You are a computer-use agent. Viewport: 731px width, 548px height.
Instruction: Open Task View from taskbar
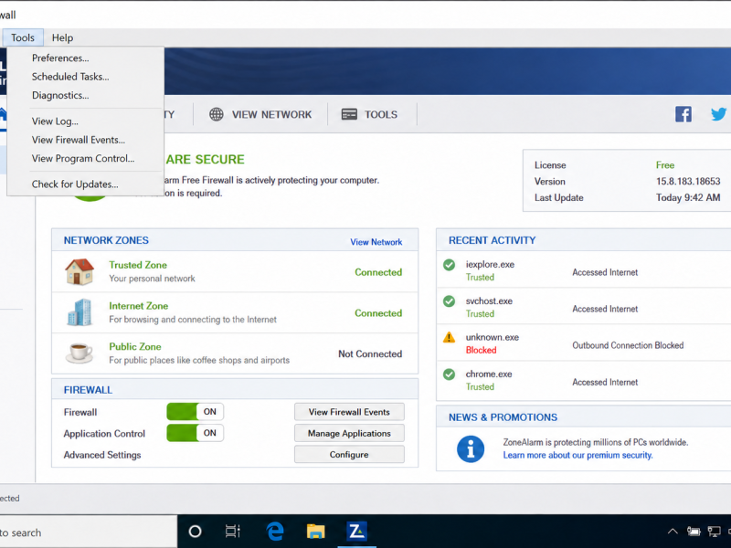(233, 532)
